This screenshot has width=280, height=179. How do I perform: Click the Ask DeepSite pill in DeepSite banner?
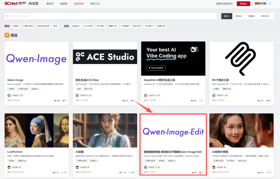[156, 68]
